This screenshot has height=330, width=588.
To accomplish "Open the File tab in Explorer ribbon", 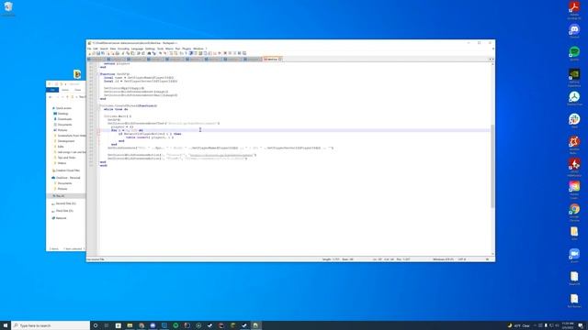I will [52, 90].
